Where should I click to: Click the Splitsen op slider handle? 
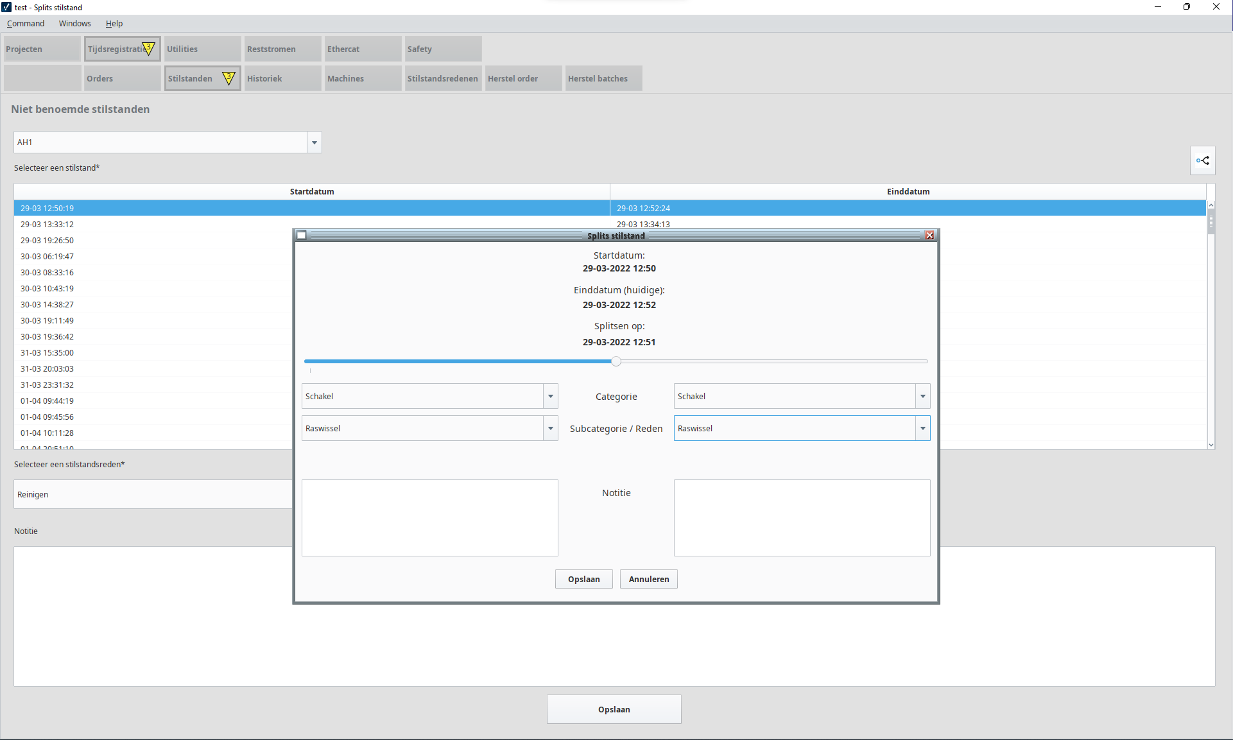coord(616,361)
